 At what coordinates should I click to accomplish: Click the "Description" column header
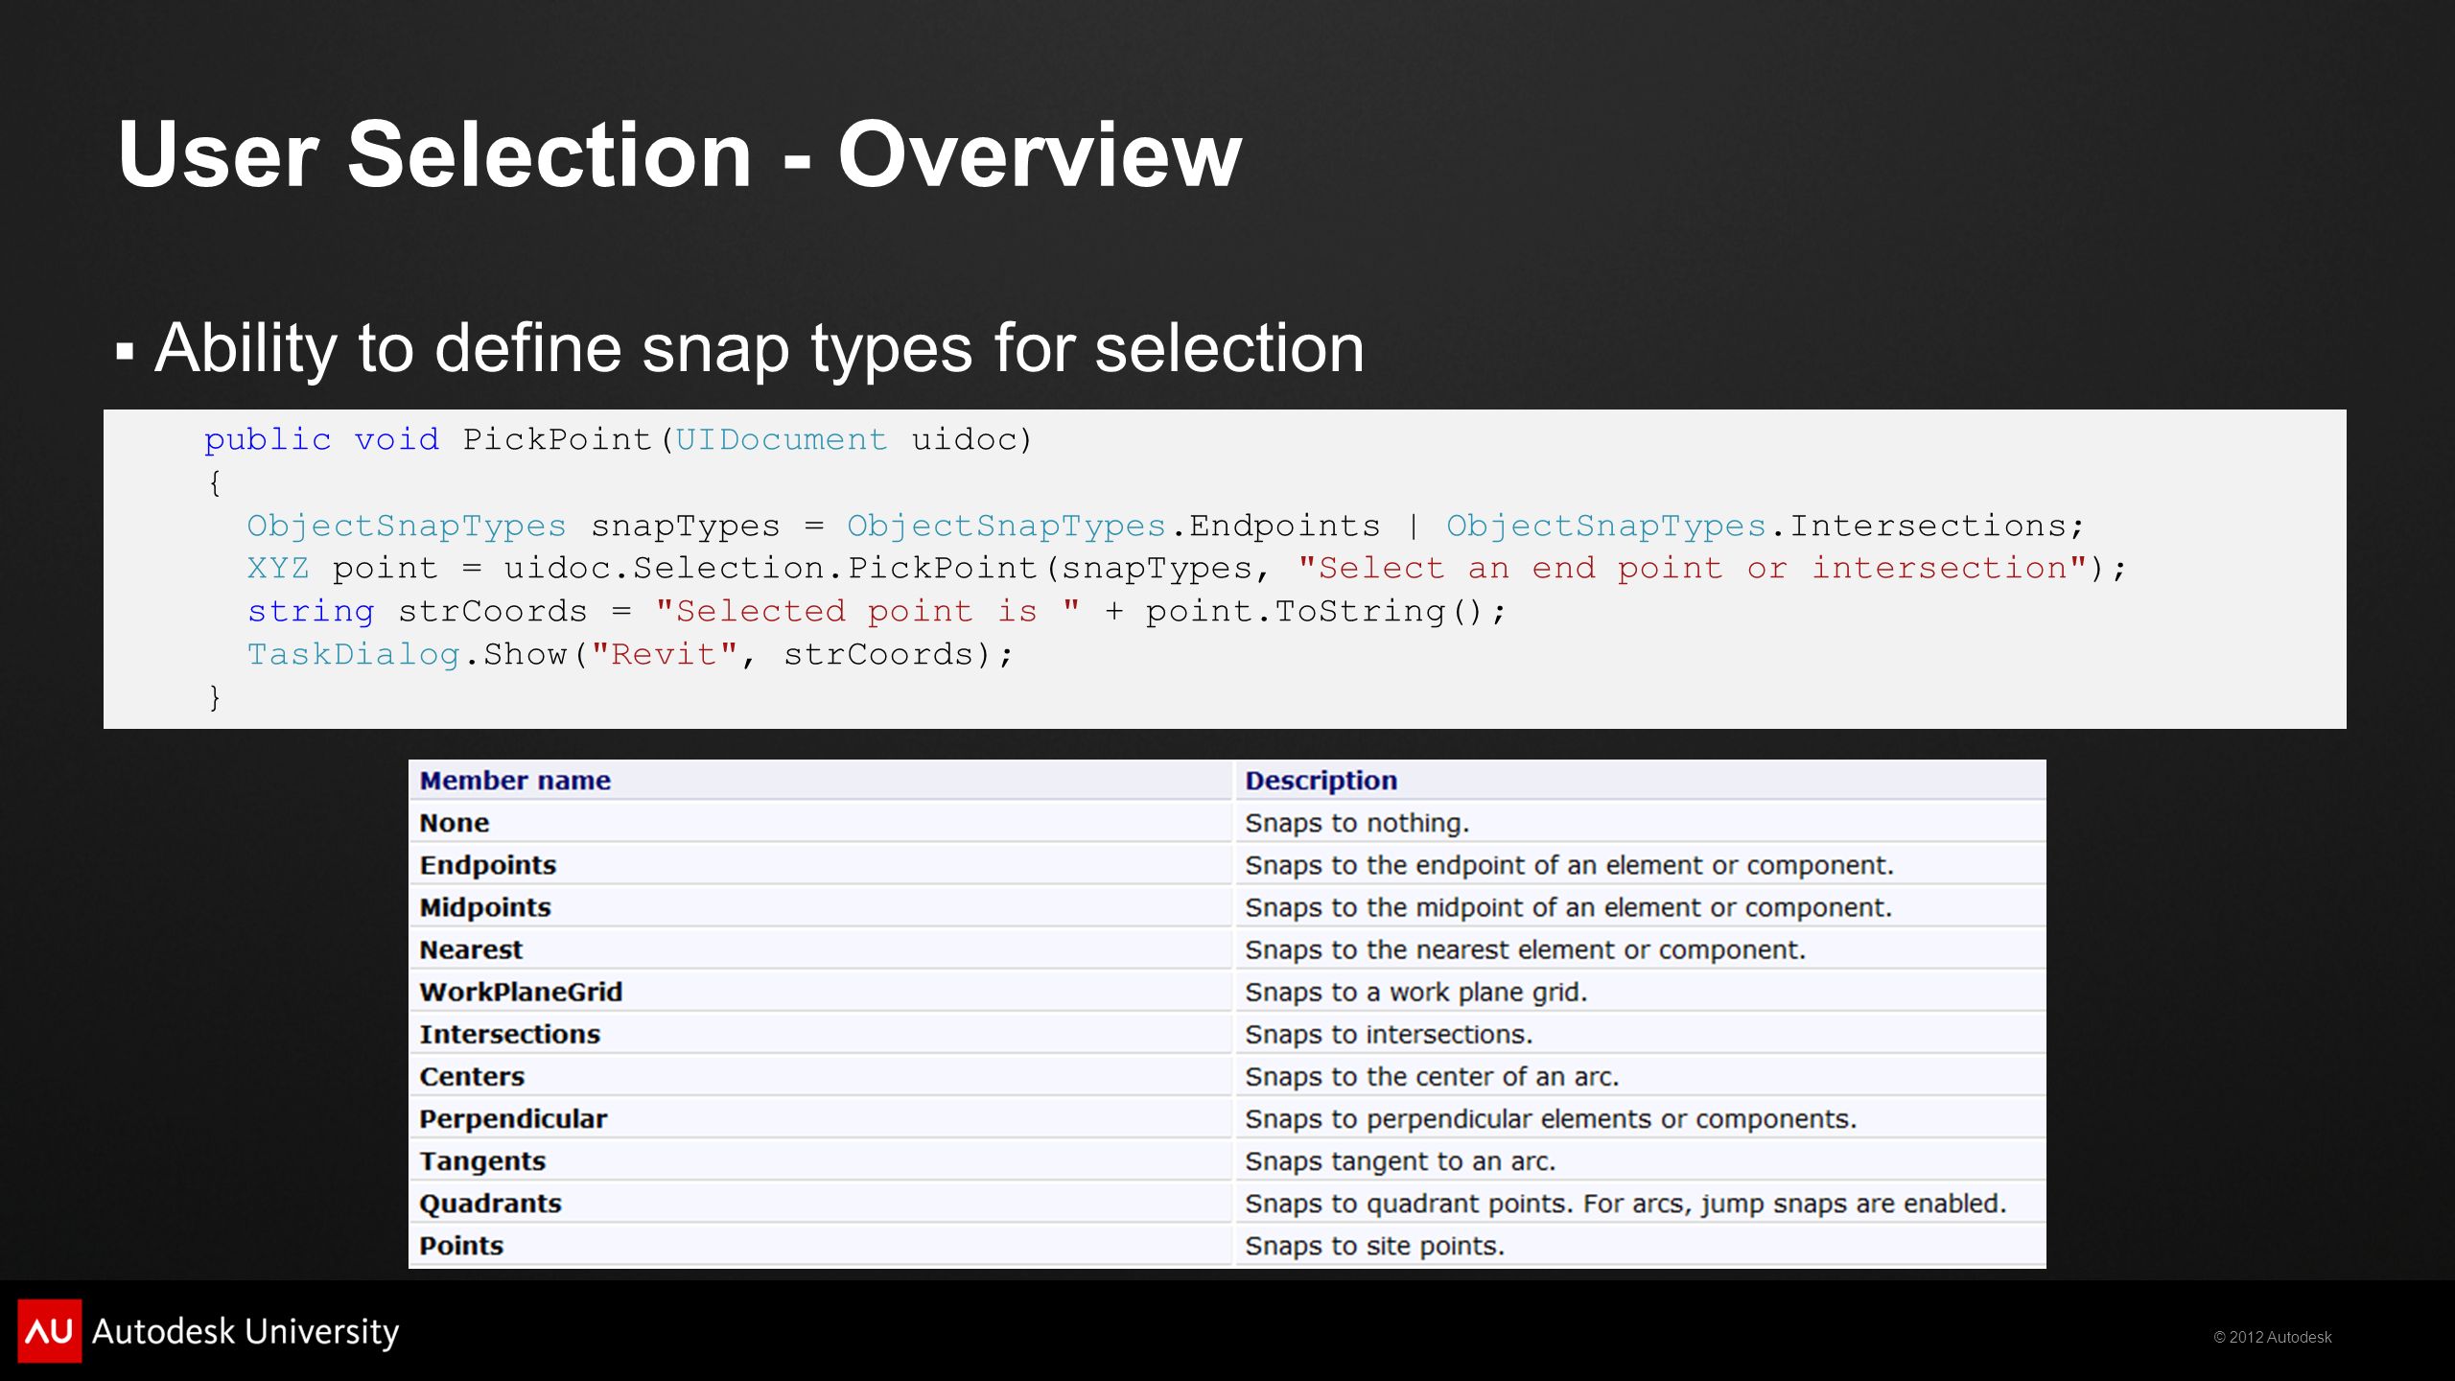click(1321, 781)
